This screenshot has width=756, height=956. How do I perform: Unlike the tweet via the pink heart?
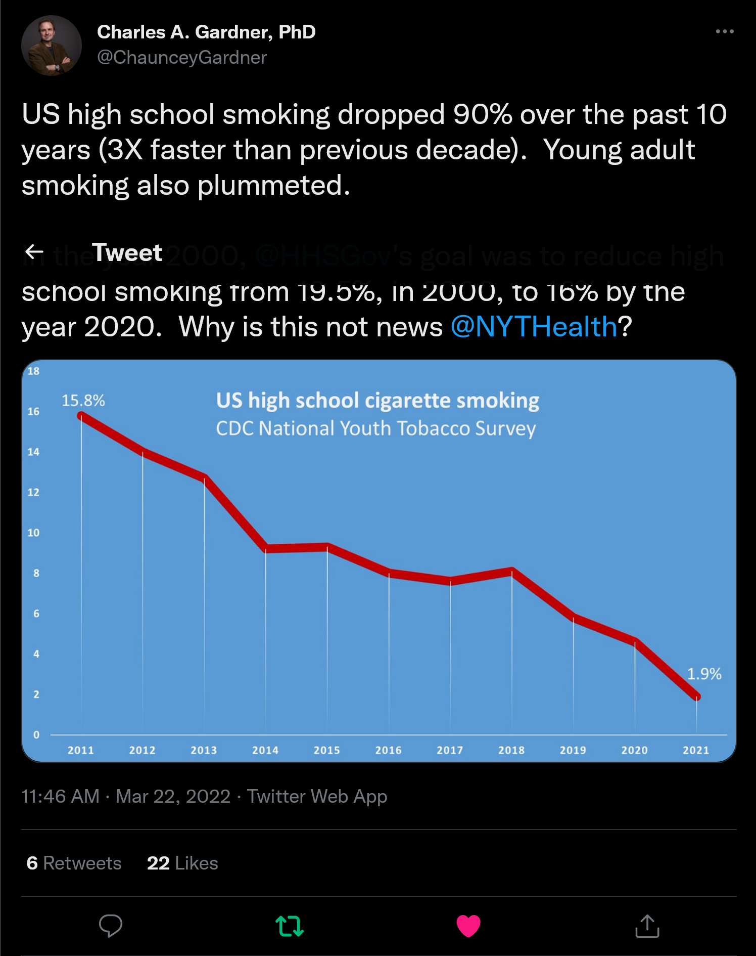pyautogui.click(x=468, y=926)
